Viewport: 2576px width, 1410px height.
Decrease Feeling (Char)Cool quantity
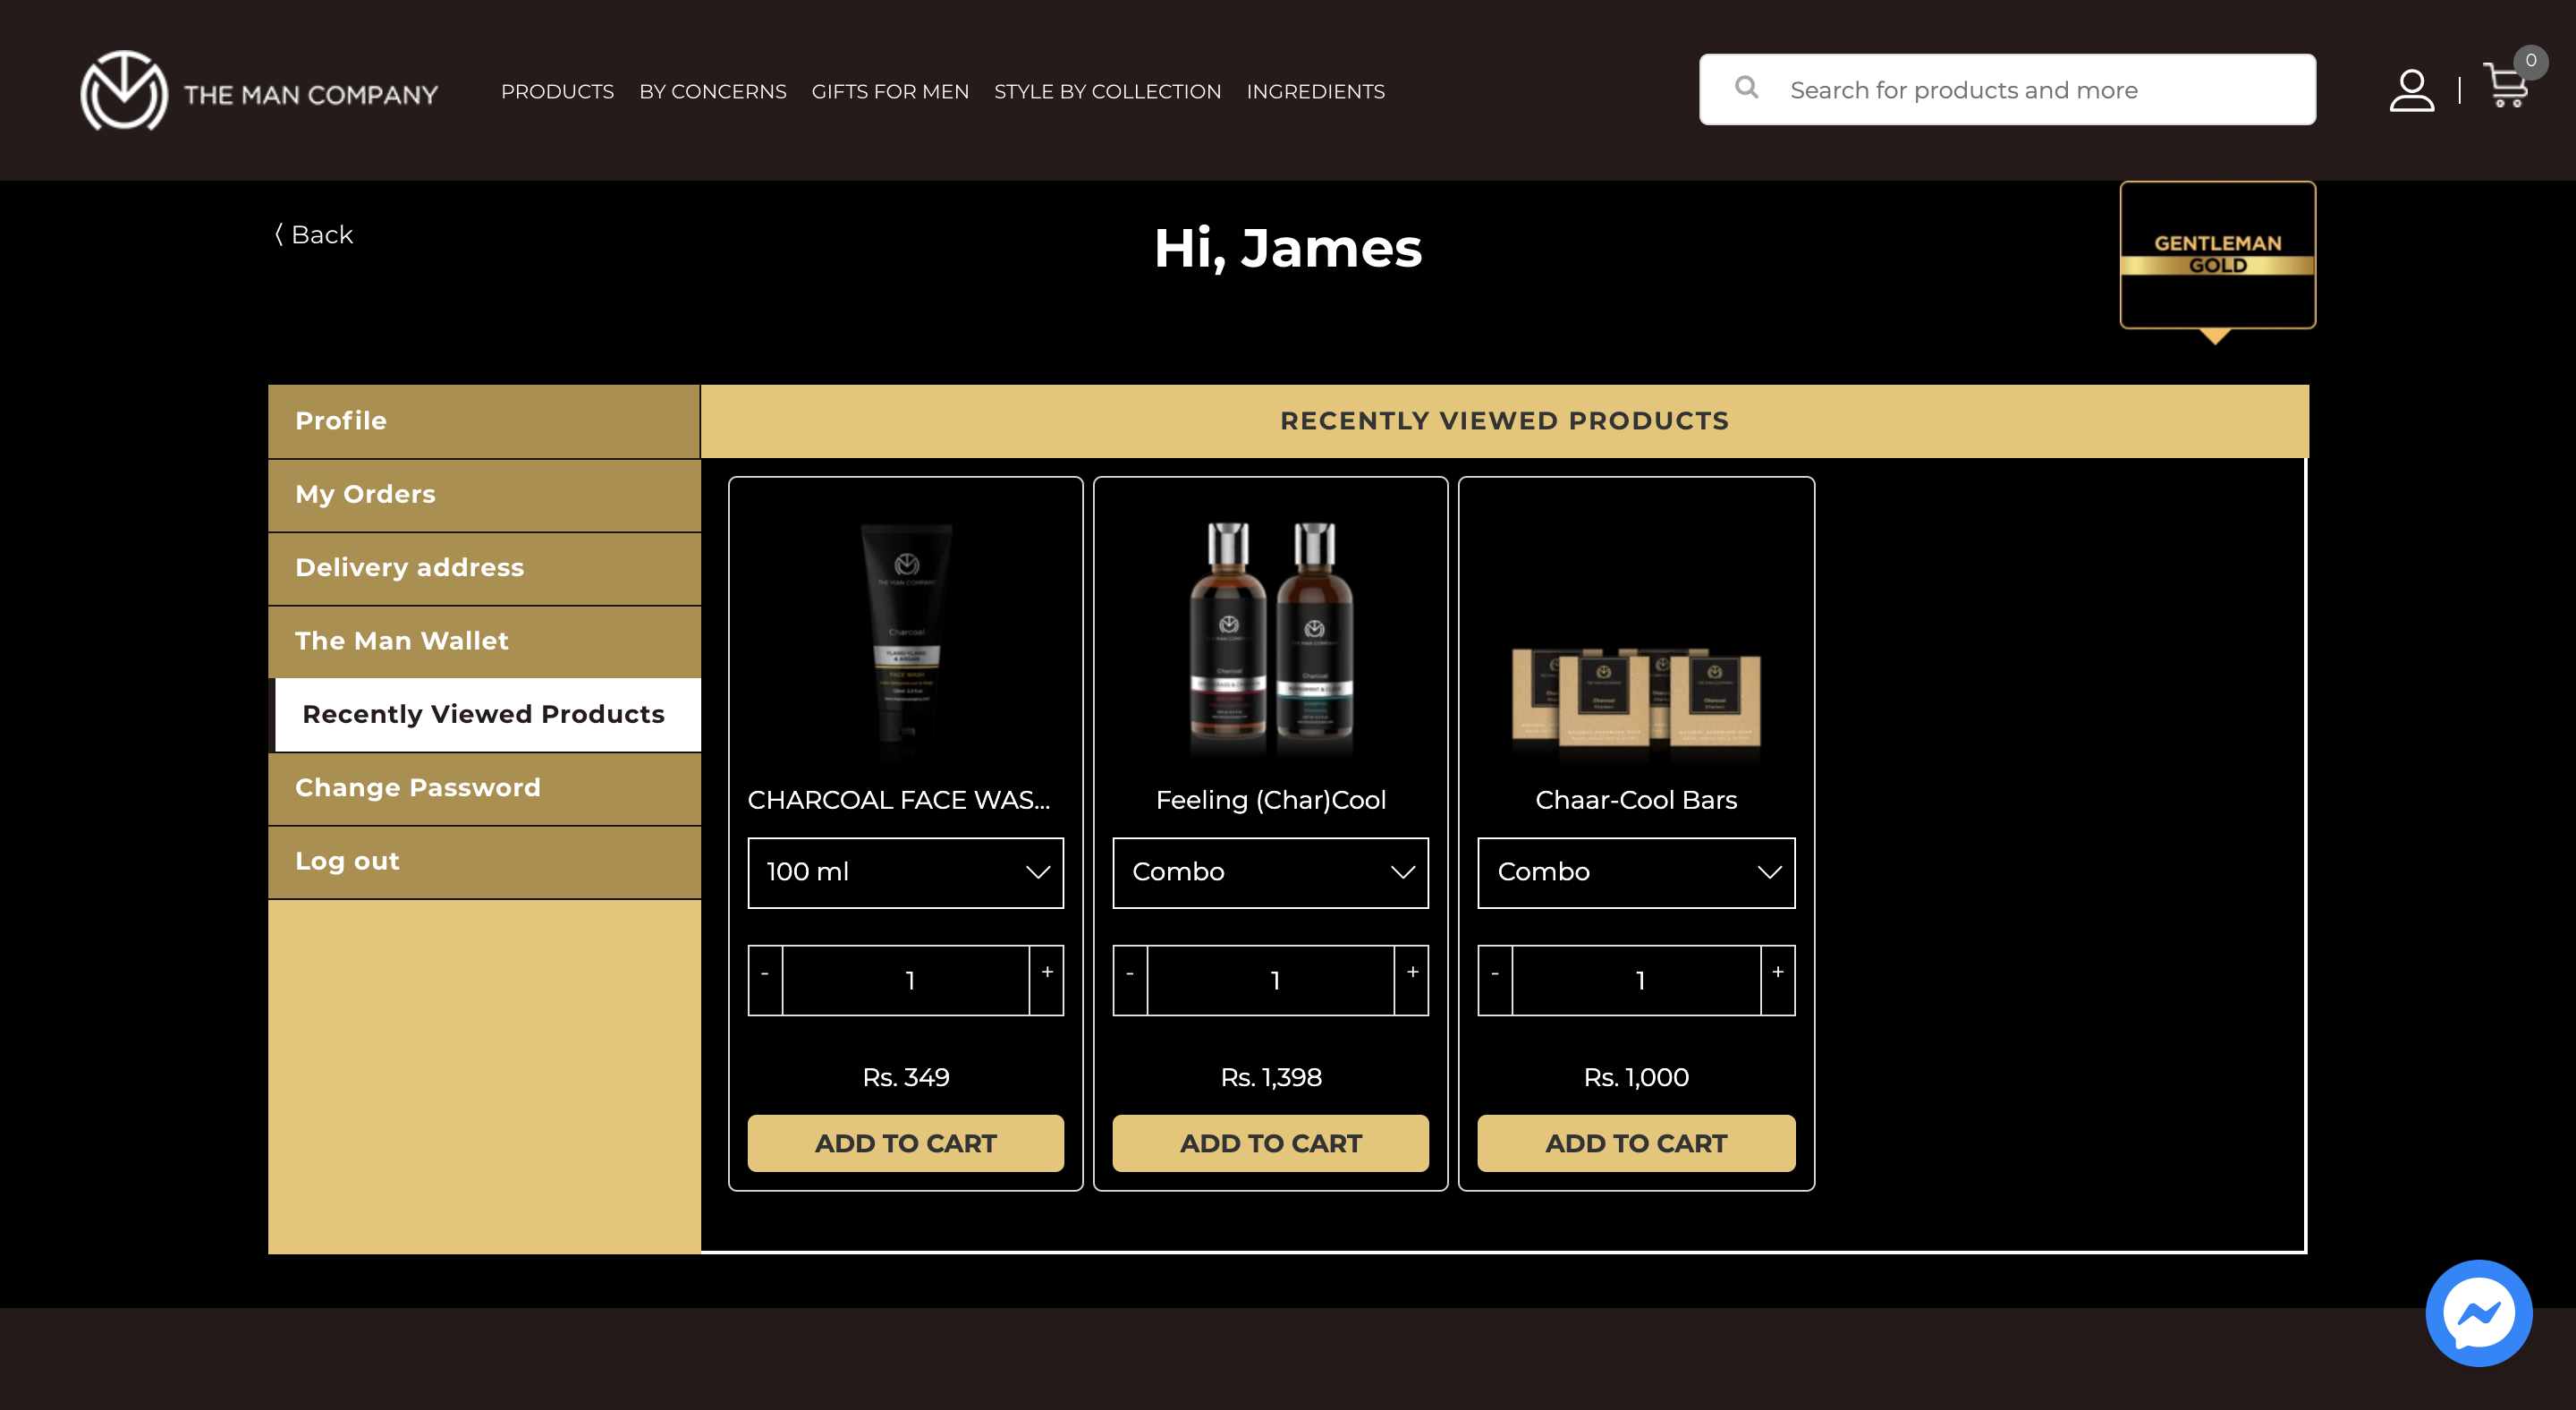point(1130,980)
